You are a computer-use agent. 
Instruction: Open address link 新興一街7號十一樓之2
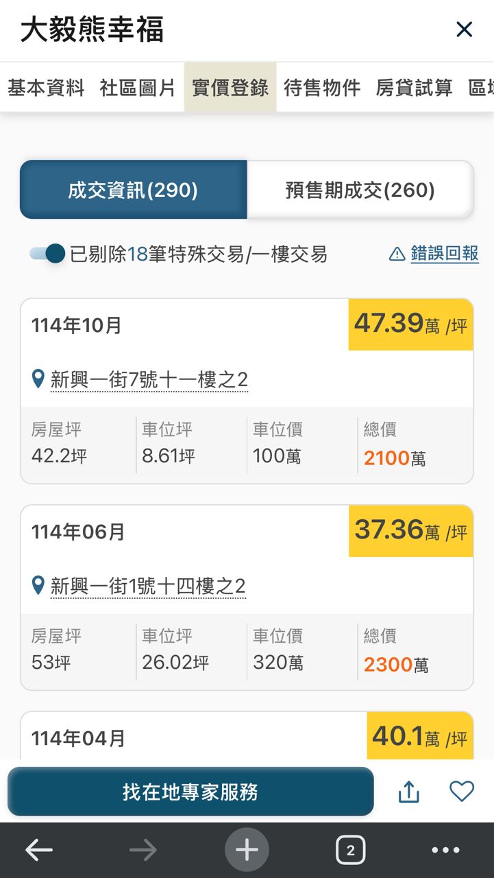point(149,379)
